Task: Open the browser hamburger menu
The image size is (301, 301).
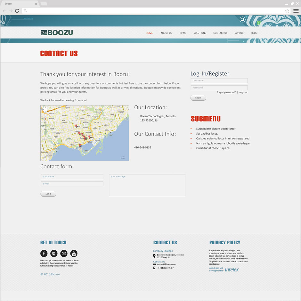Action: tap(296, 11)
